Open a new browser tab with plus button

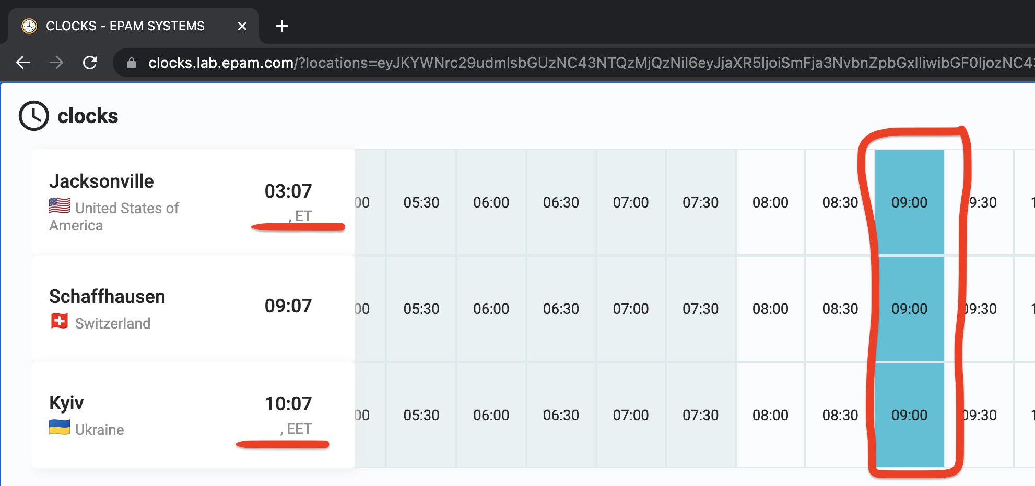(282, 26)
